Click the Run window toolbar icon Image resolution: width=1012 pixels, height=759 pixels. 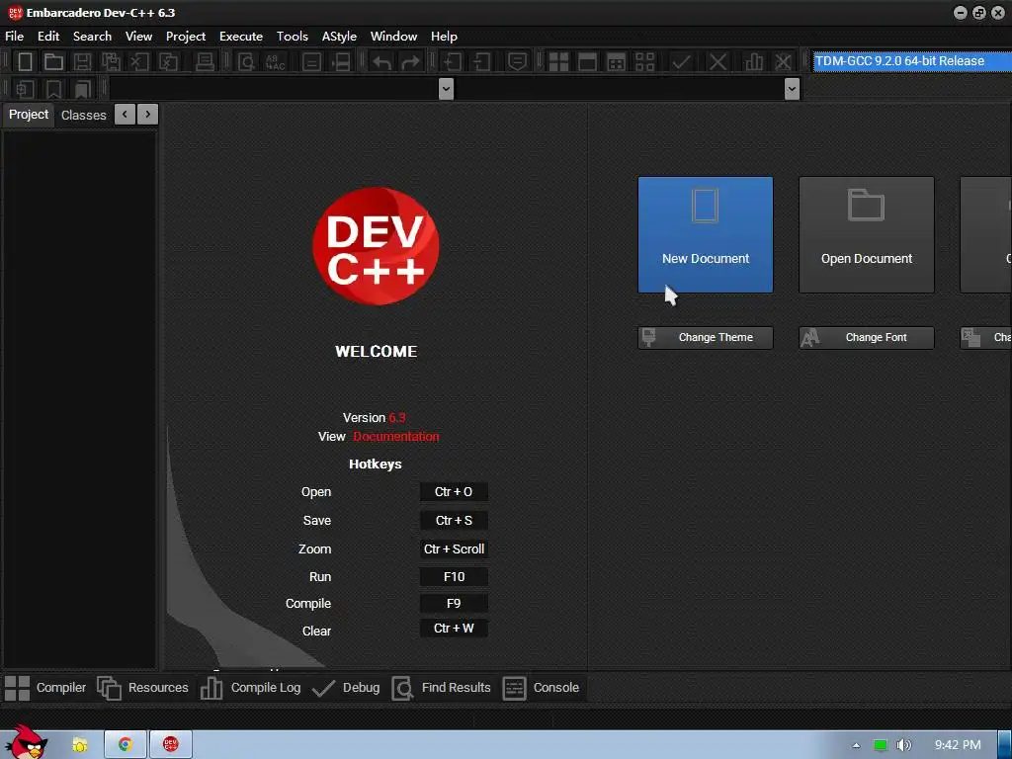587,62
